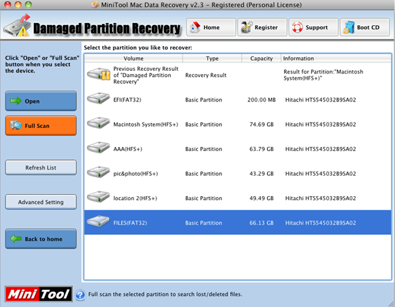This screenshot has width=395, height=307.
Task: Open Advanced Setting
Action: pyautogui.click(x=41, y=202)
